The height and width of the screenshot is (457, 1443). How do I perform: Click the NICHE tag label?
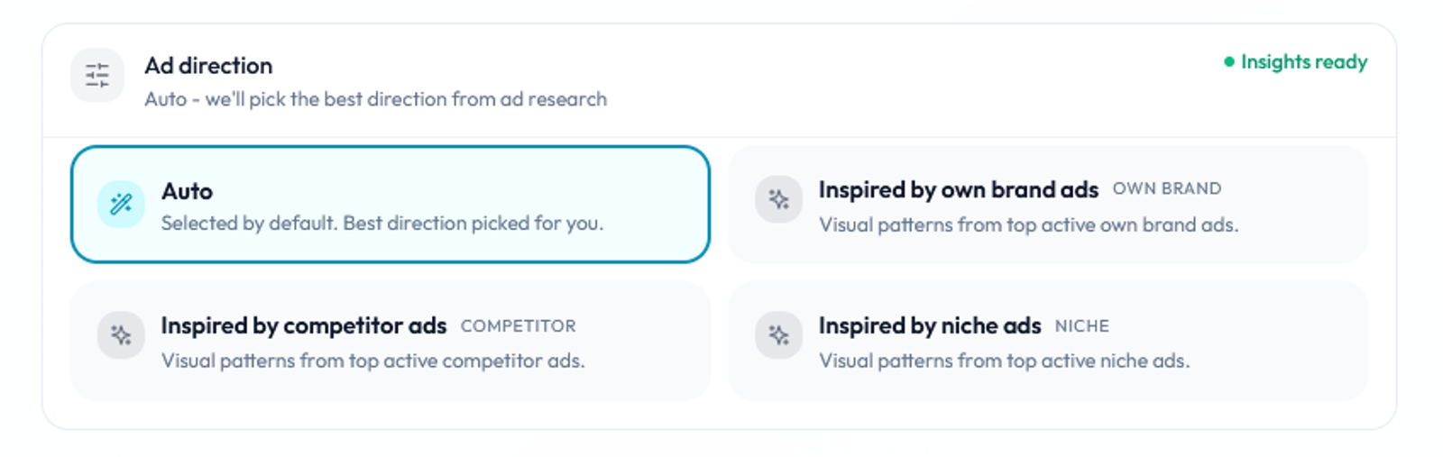(x=1081, y=326)
